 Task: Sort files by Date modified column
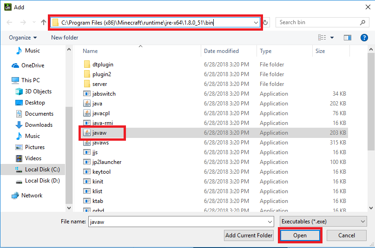coord(221,51)
